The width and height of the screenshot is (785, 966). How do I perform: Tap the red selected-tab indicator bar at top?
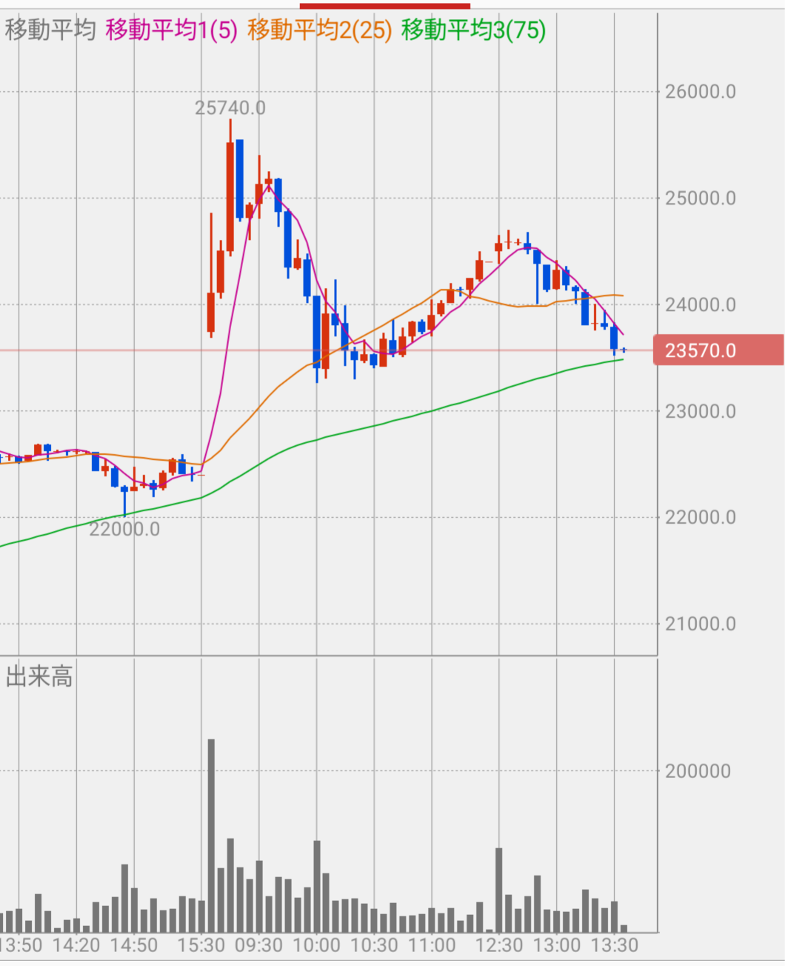click(384, 5)
